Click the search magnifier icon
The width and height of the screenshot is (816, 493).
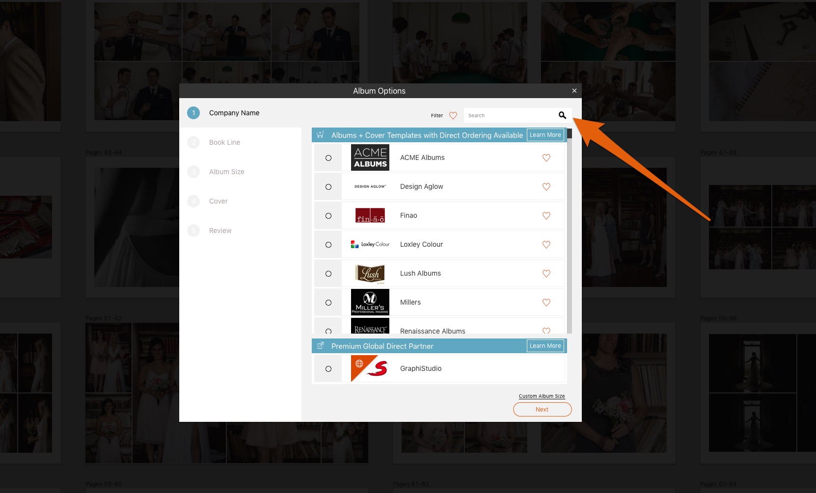pyautogui.click(x=562, y=115)
